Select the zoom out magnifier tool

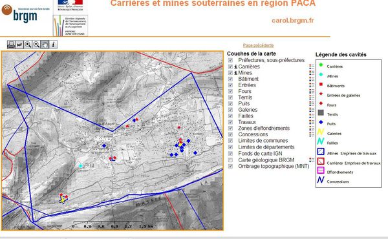tap(36, 45)
